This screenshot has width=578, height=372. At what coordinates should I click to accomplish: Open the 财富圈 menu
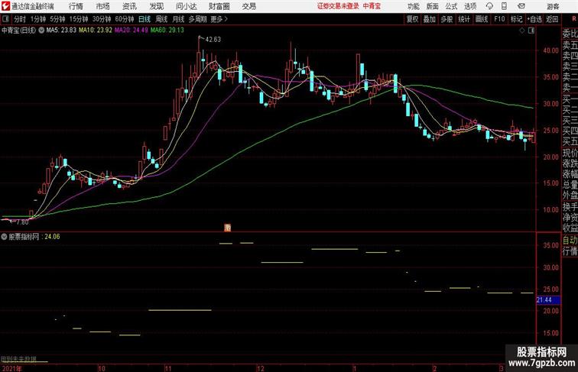tap(219, 6)
